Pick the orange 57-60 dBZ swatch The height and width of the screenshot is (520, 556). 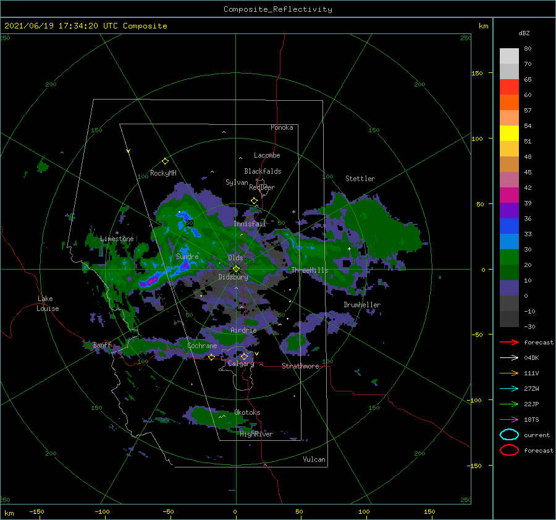tap(509, 103)
